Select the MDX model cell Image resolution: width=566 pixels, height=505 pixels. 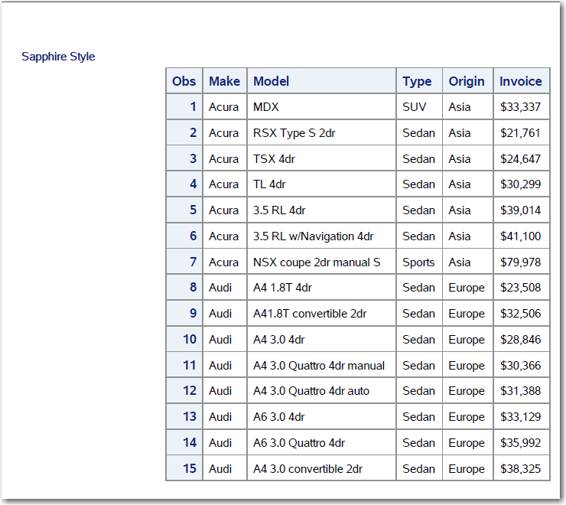click(x=266, y=107)
